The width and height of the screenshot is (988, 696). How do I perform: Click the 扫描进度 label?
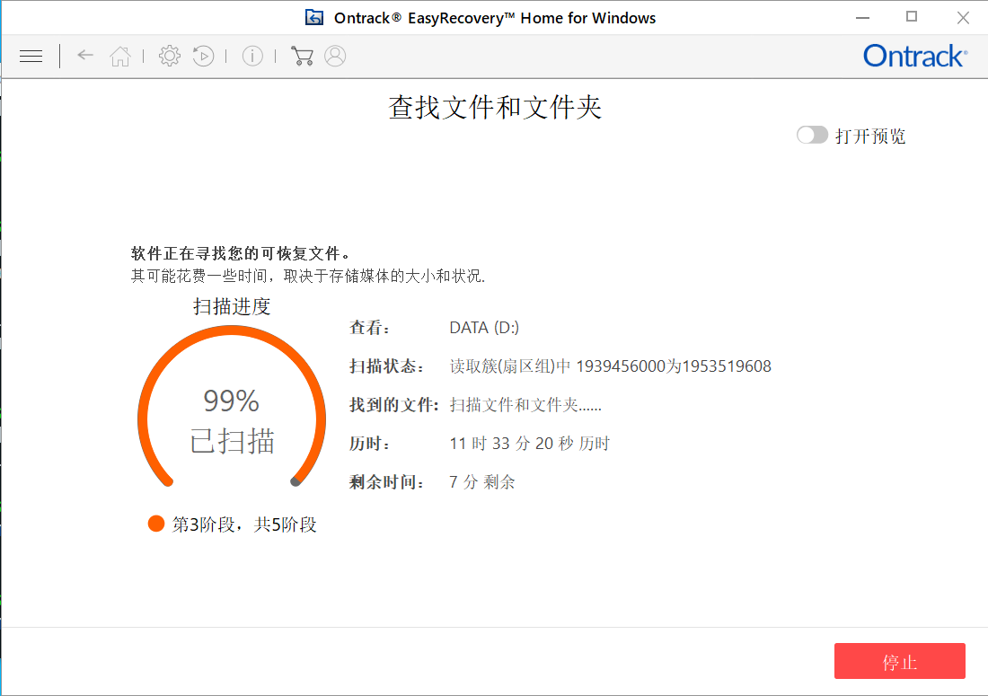(232, 307)
